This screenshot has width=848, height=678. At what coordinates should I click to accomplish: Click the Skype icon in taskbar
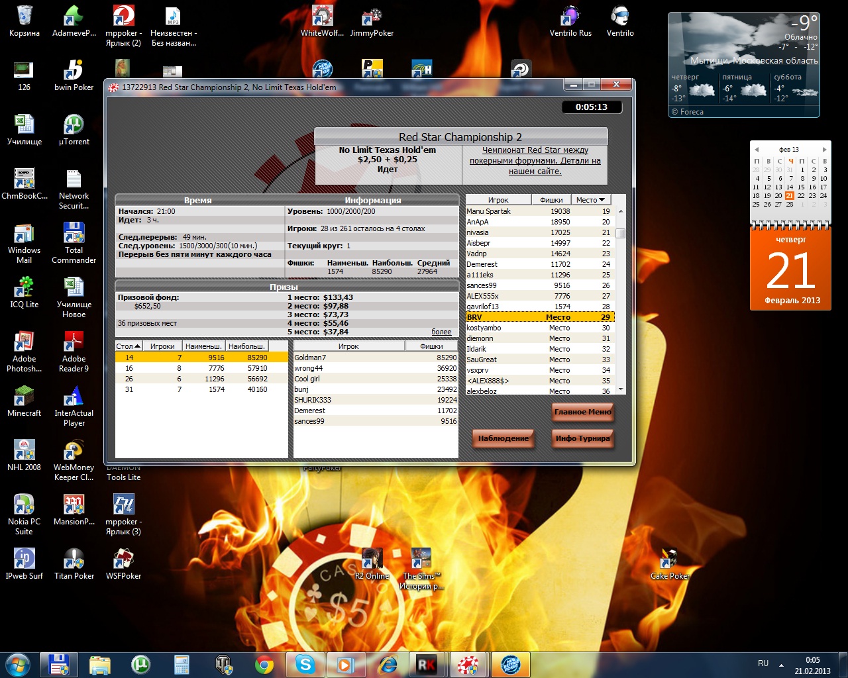(305, 664)
